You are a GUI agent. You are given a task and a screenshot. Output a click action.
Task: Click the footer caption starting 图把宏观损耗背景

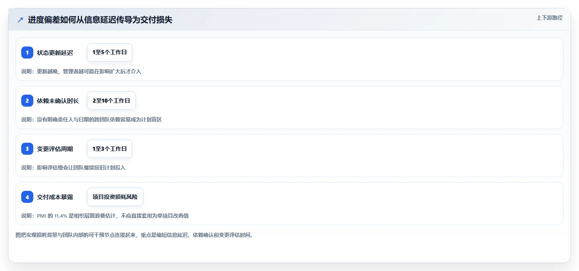(134, 235)
